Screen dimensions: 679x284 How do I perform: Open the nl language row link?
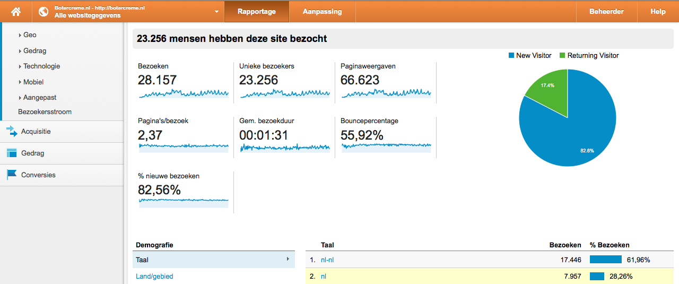coord(323,277)
